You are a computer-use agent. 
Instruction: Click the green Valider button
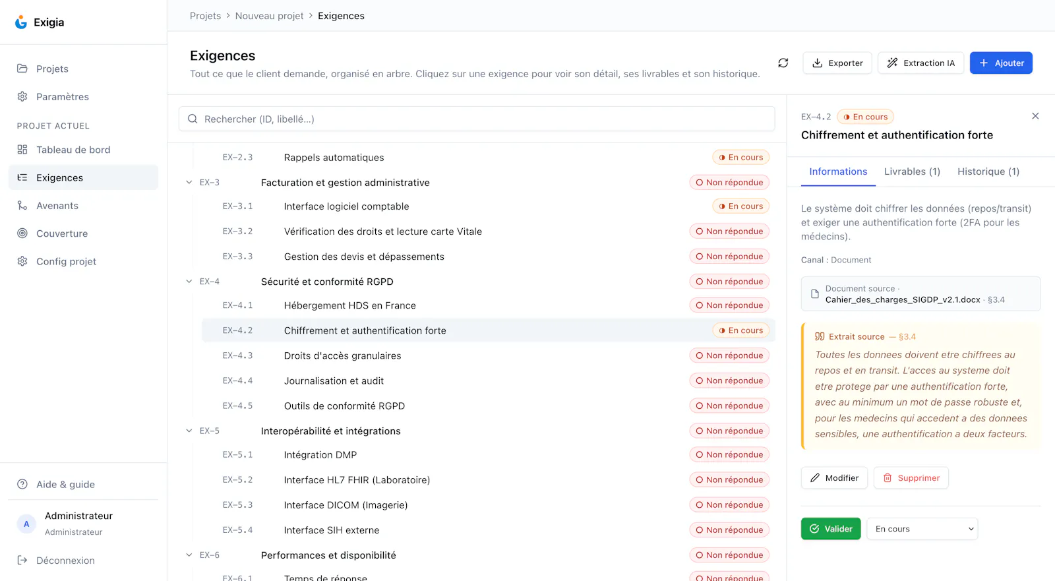pyautogui.click(x=831, y=529)
